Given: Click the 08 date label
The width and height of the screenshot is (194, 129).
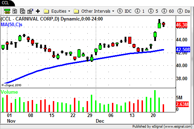Looking at the screenshot, I should (31, 115).
